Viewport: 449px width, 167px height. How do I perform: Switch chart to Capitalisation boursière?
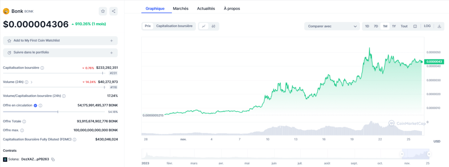click(174, 26)
